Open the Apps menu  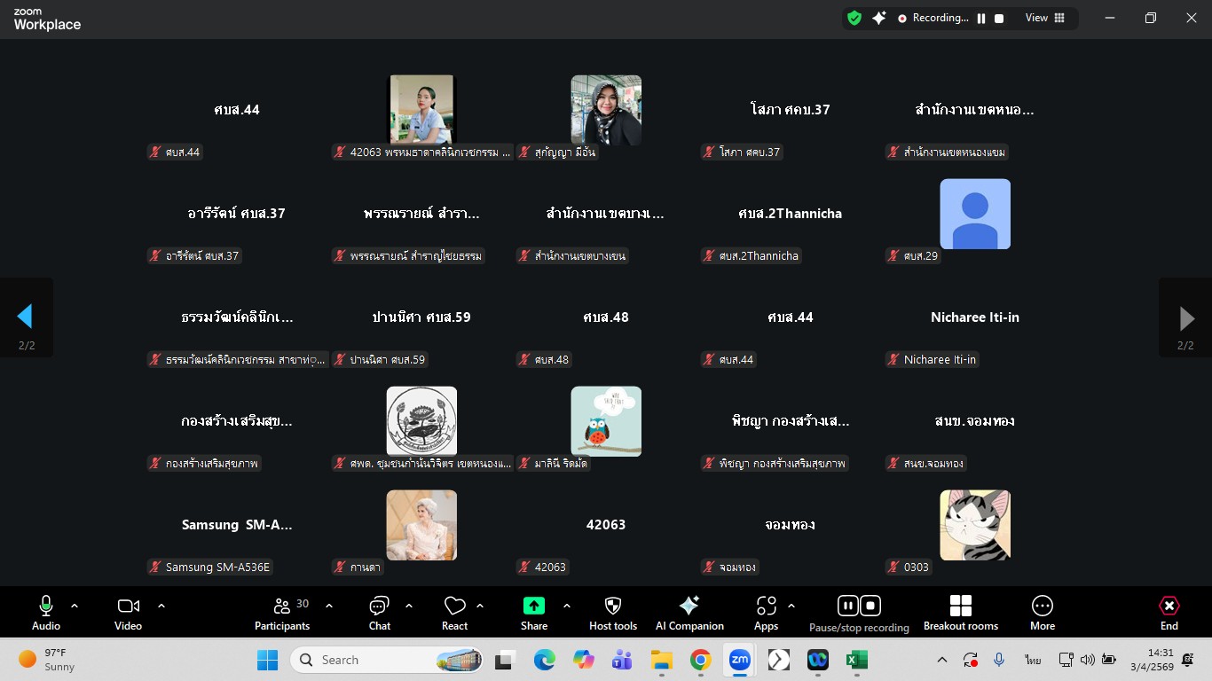click(x=767, y=614)
